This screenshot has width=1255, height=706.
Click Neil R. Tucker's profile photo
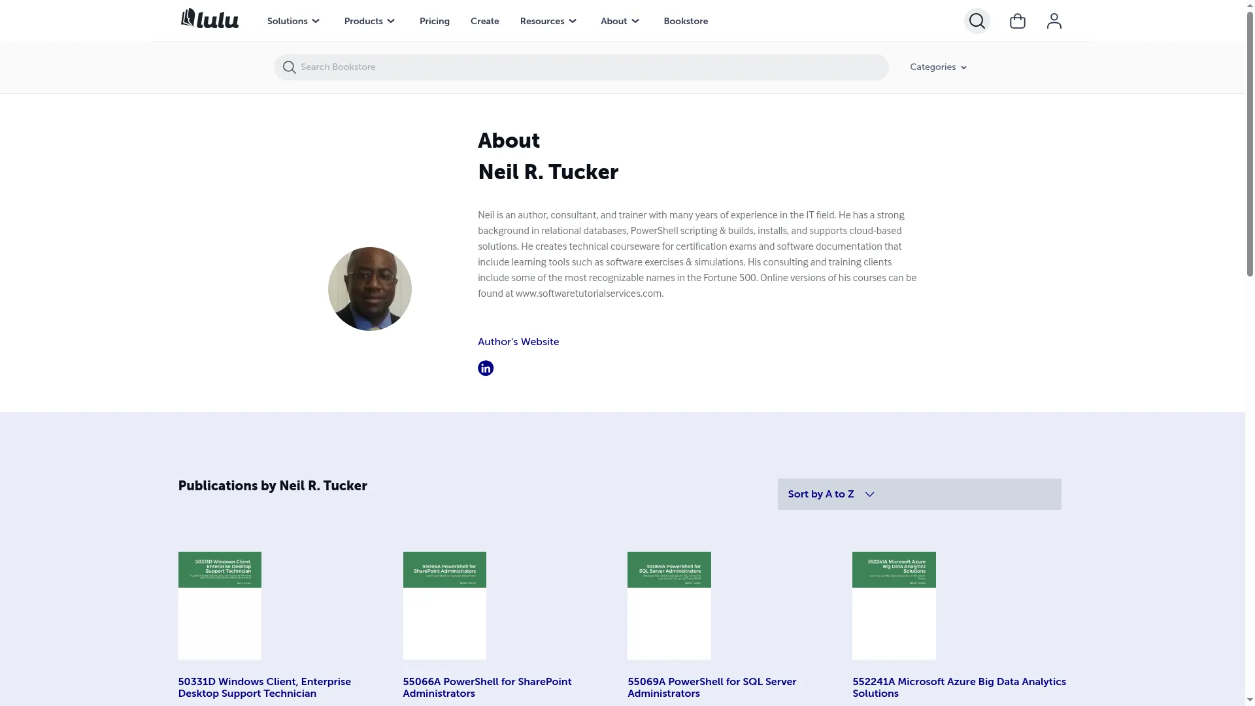point(370,289)
